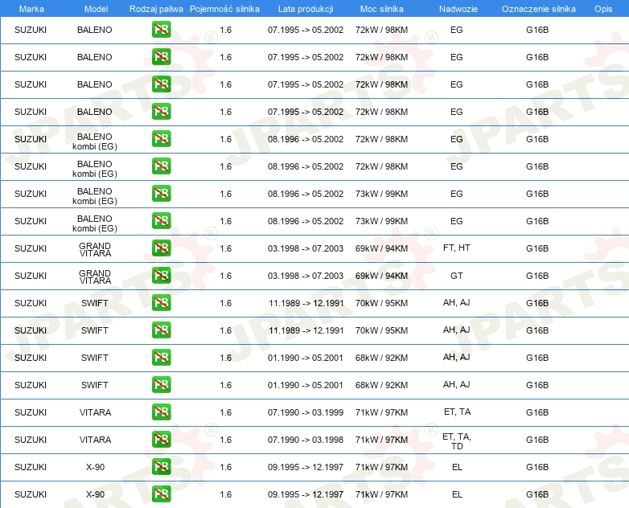Click the Opis column header
The image size is (629, 508).
point(603,9)
